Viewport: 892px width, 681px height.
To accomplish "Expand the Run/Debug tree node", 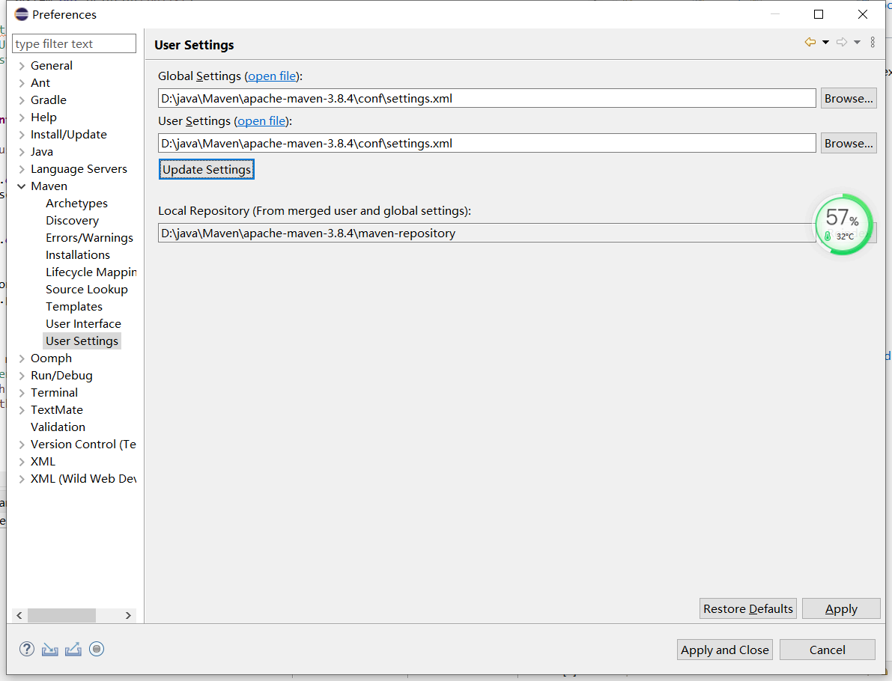I will coord(22,376).
